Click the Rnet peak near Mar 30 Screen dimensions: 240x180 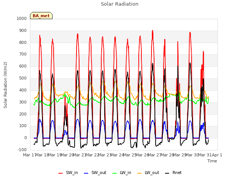pos(190,63)
